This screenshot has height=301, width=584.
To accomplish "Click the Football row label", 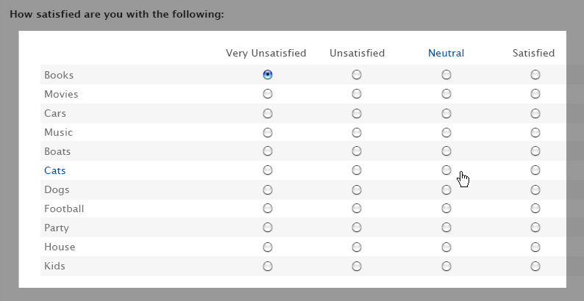I will pyautogui.click(x=64, y=208).
